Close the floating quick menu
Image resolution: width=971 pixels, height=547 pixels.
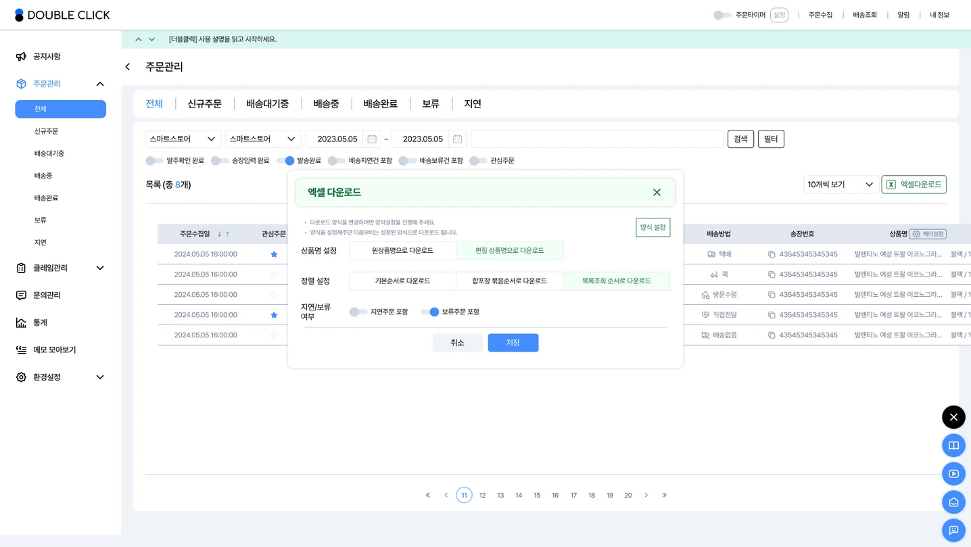pyautogui.click(x=953, y=417)
